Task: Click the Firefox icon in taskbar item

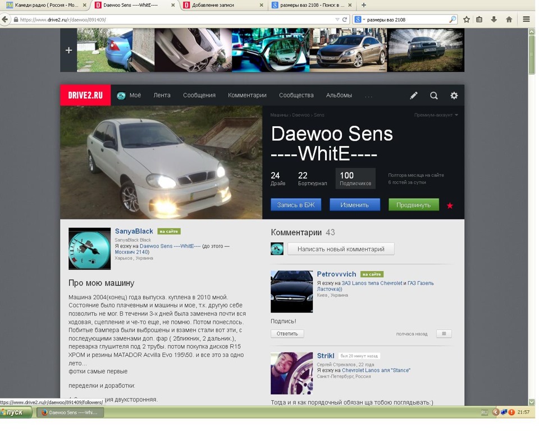Action: 44,412
